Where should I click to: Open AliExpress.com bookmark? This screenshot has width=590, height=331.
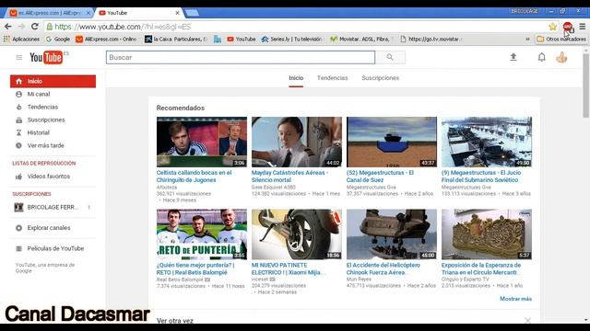point(107,39)
